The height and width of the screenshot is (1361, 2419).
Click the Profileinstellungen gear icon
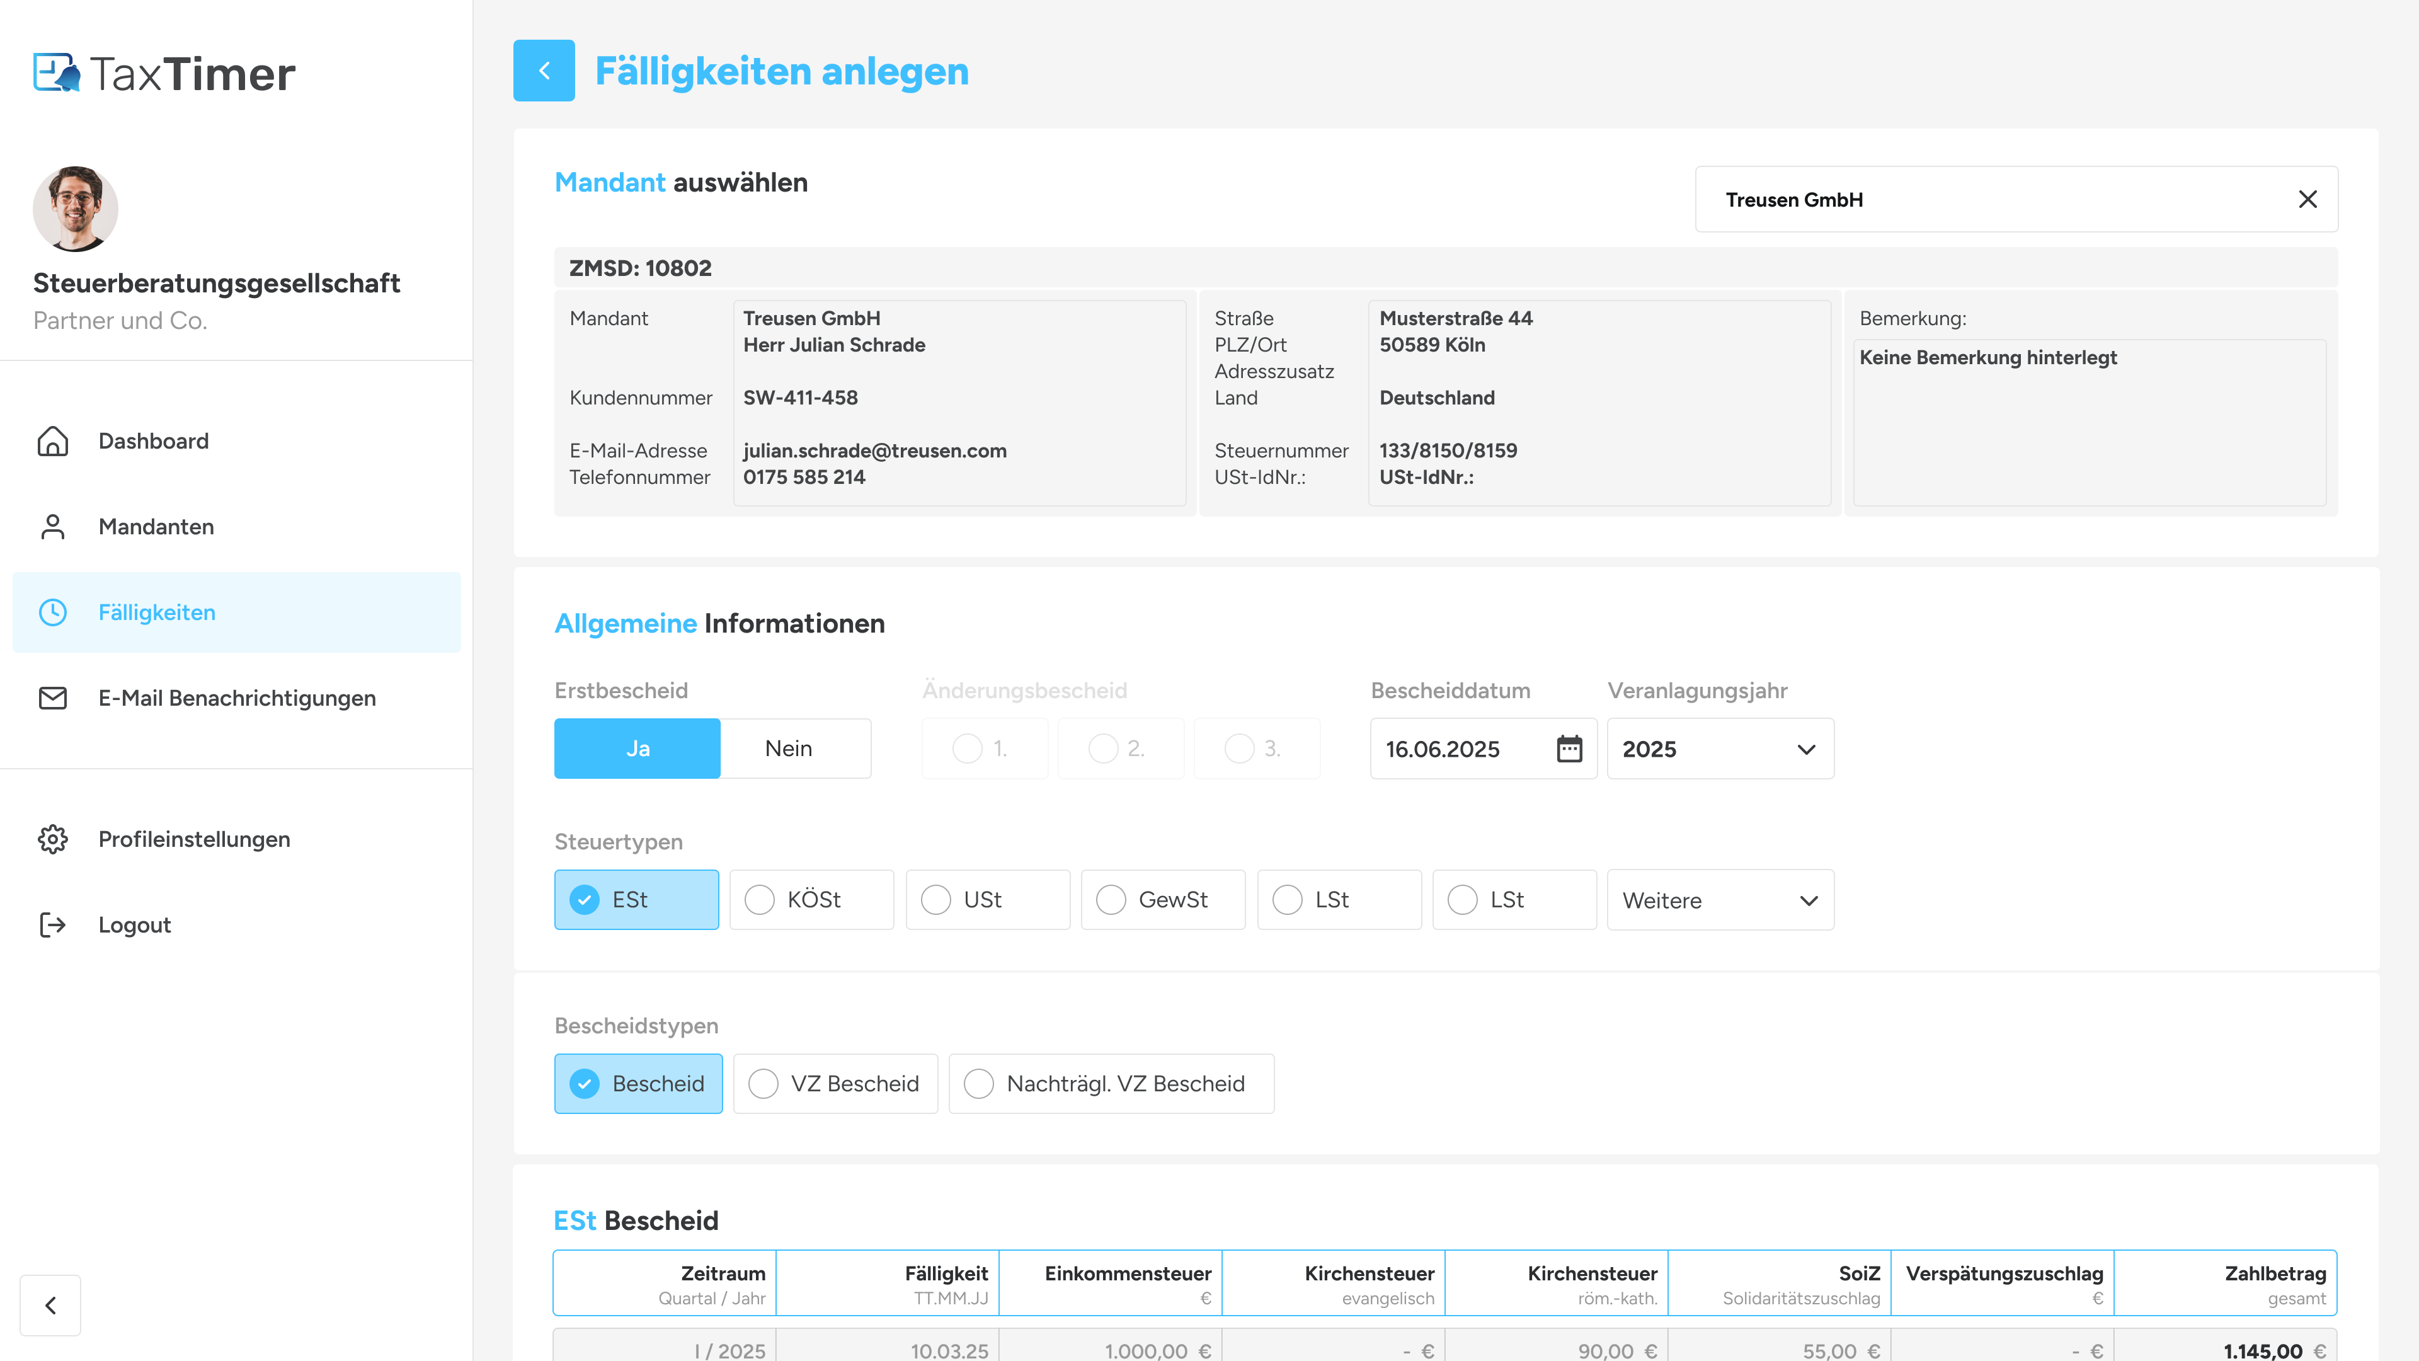52,839
